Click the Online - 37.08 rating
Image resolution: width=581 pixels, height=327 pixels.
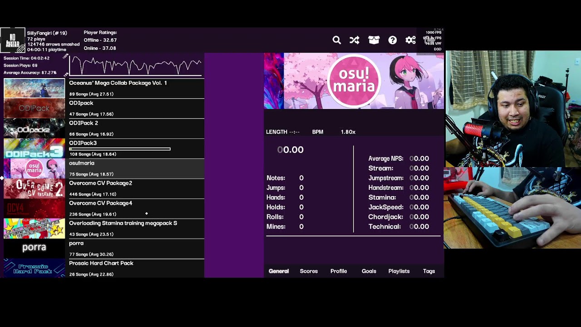click(x=100, y=48)
